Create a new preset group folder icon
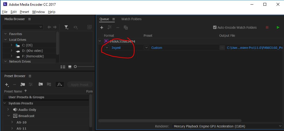 [x=23, y=84]
